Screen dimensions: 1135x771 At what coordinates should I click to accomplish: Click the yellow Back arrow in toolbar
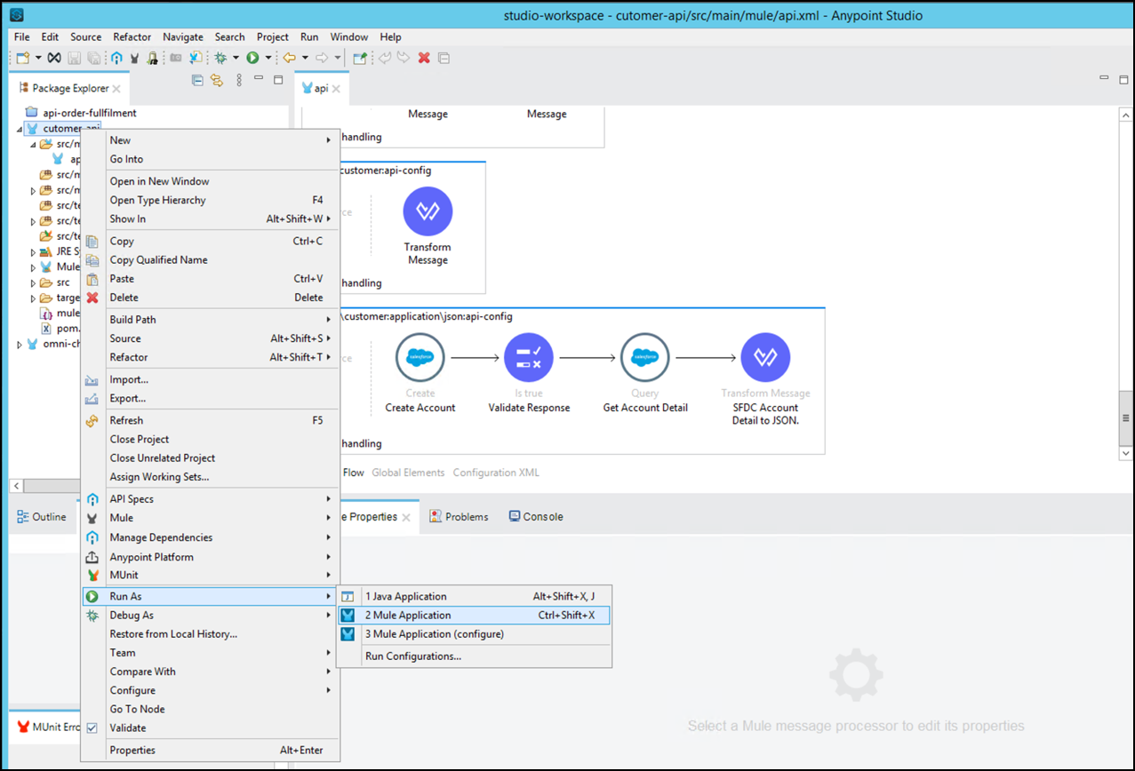coord(289,58)
